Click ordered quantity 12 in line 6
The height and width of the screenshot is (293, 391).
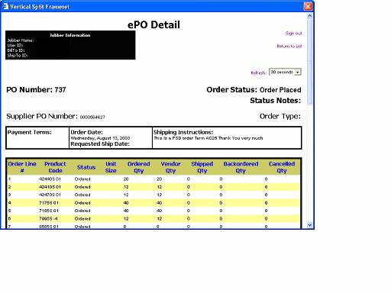pos(126,219)
